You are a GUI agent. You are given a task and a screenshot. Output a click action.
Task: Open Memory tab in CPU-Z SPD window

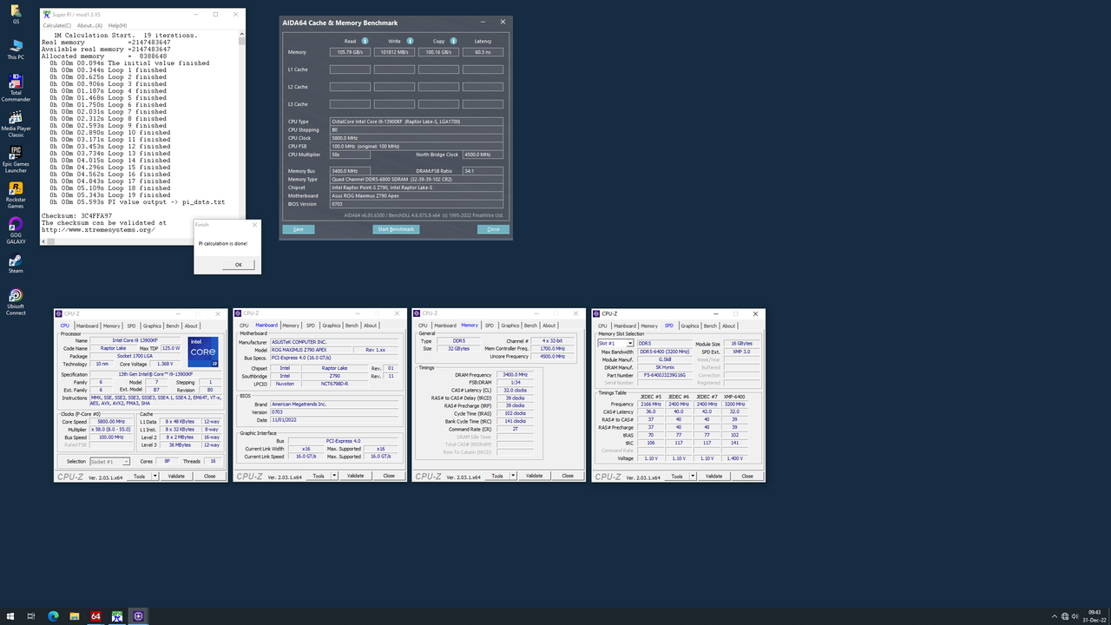pyautogui.click(x=649, y=326)
